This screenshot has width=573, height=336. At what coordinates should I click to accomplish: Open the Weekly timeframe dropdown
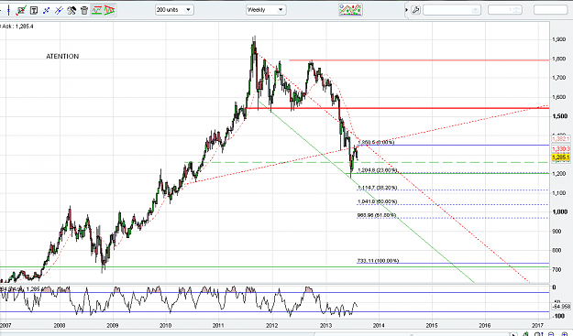click(x=266, y=10)
